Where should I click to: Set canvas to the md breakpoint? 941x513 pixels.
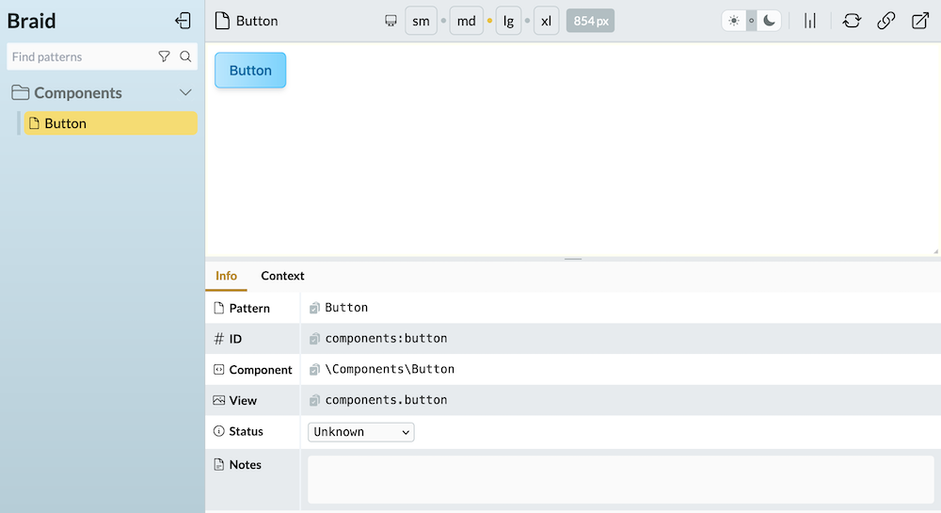(x=466, y=21)
